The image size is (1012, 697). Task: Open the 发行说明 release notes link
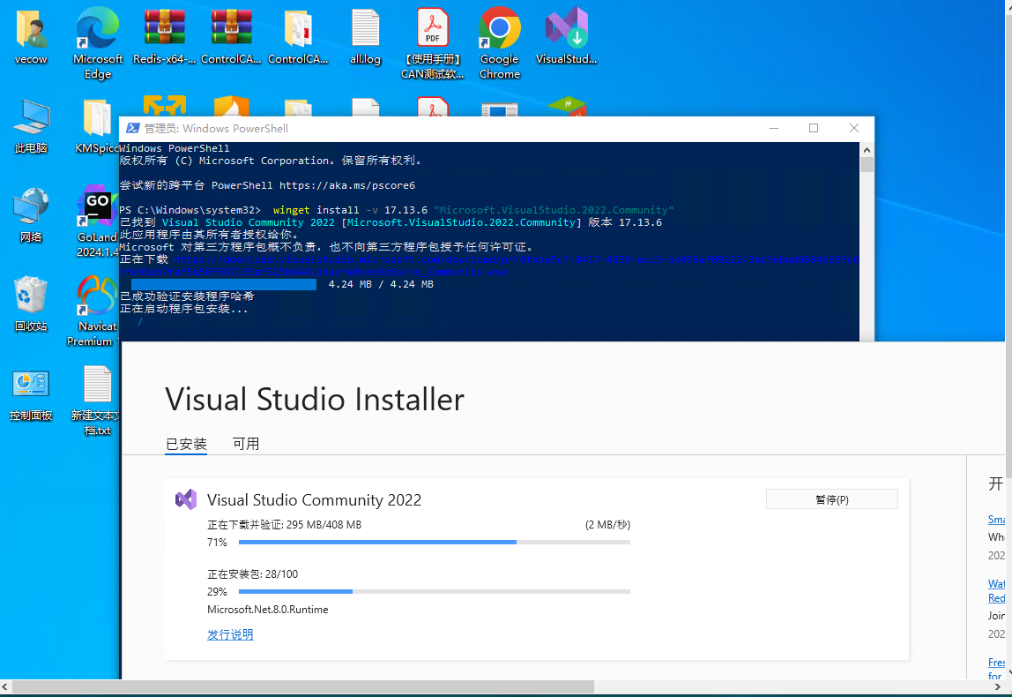[230, 634]
